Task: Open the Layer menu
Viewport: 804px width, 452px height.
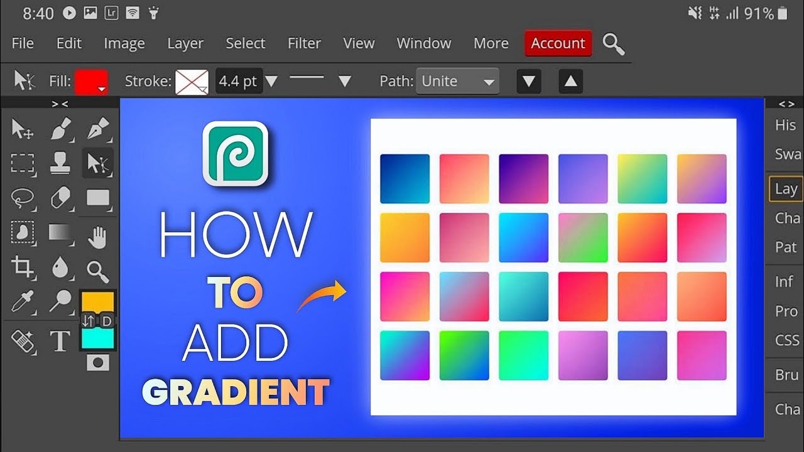Action: tap(185, 43)
